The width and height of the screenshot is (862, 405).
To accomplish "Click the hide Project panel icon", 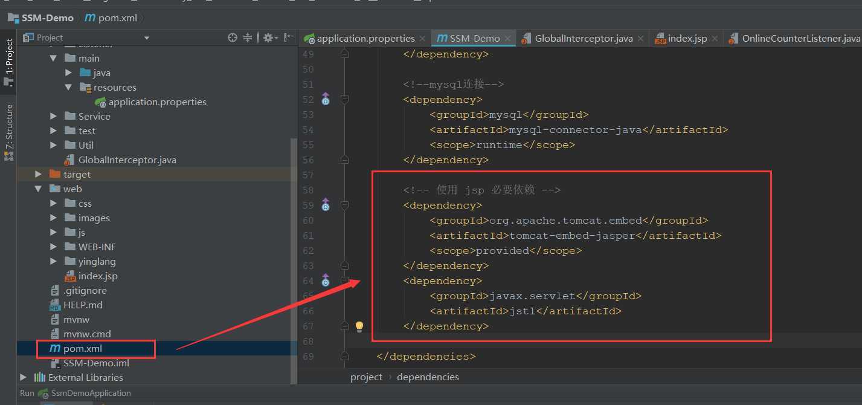I will point(288,37).
